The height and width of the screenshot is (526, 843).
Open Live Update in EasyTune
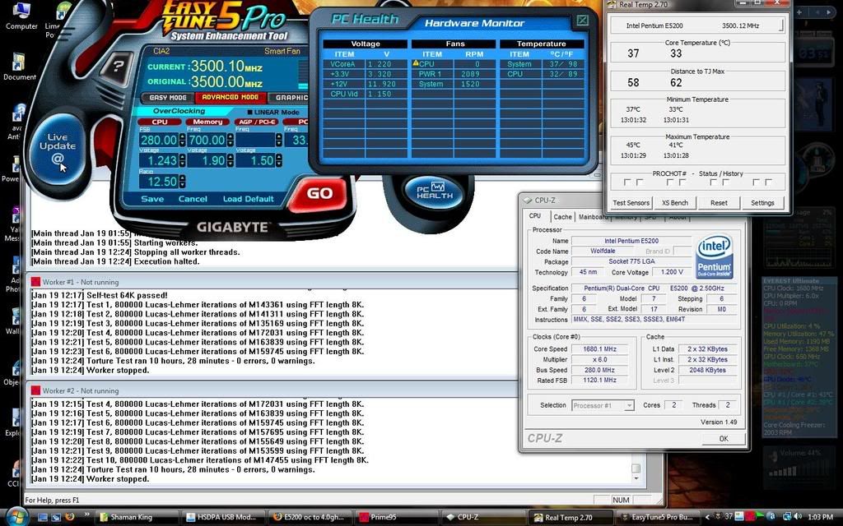(x=58, y=148)
